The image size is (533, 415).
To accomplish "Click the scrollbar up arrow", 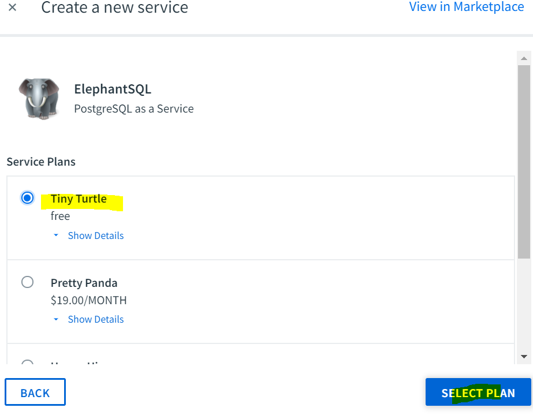I will pyautogui.click(x=524, y=58).
